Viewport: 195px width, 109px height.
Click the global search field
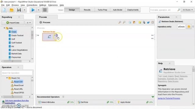(163, 10)
